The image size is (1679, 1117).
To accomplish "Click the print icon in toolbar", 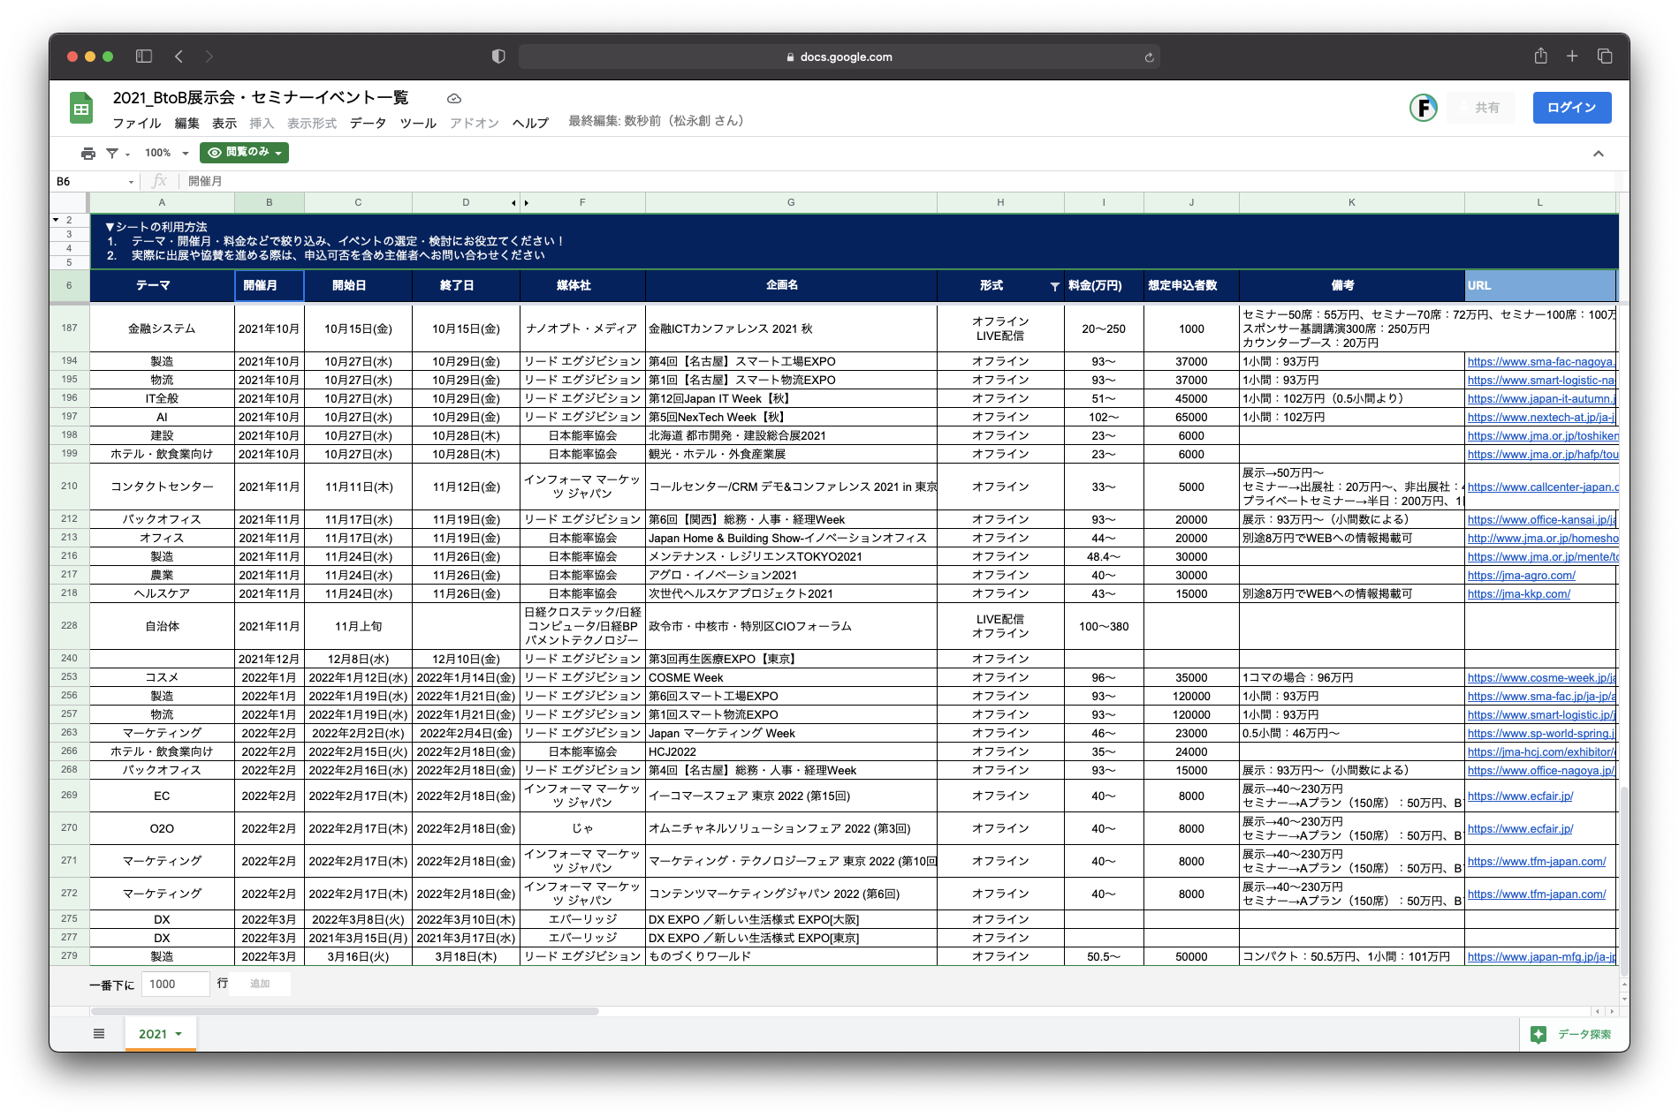I will pyautogui.click(x=87, y=153).
